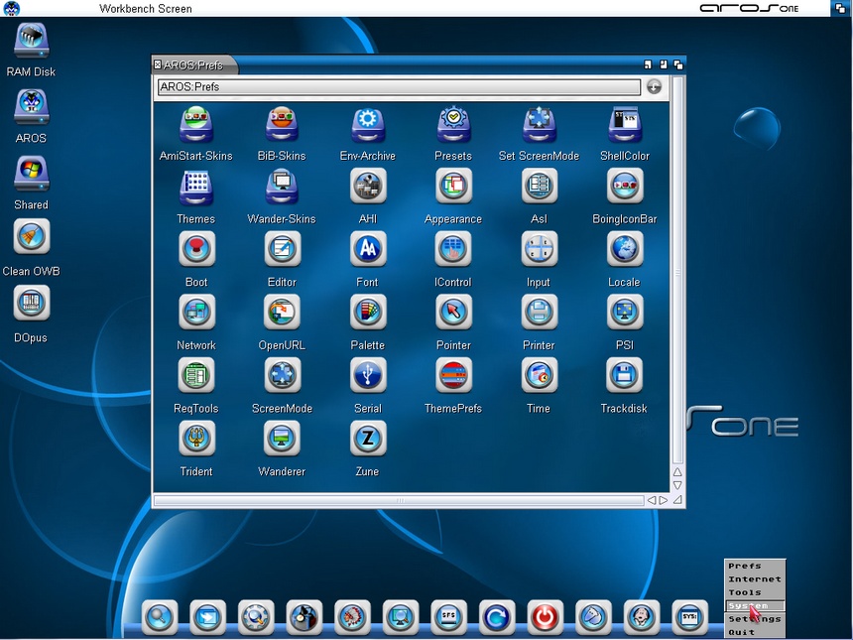Select the Locale globe icon
Viewport: 853px width, 640px height.
pyautogui.click(x=625, y=249)
